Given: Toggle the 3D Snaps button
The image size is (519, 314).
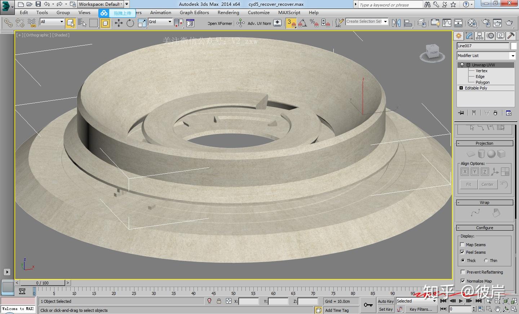Looking at the screenshot, I should pyautogui.click(x=290, y=23).
